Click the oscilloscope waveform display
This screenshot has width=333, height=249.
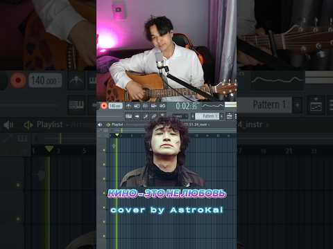coord(212,106)
